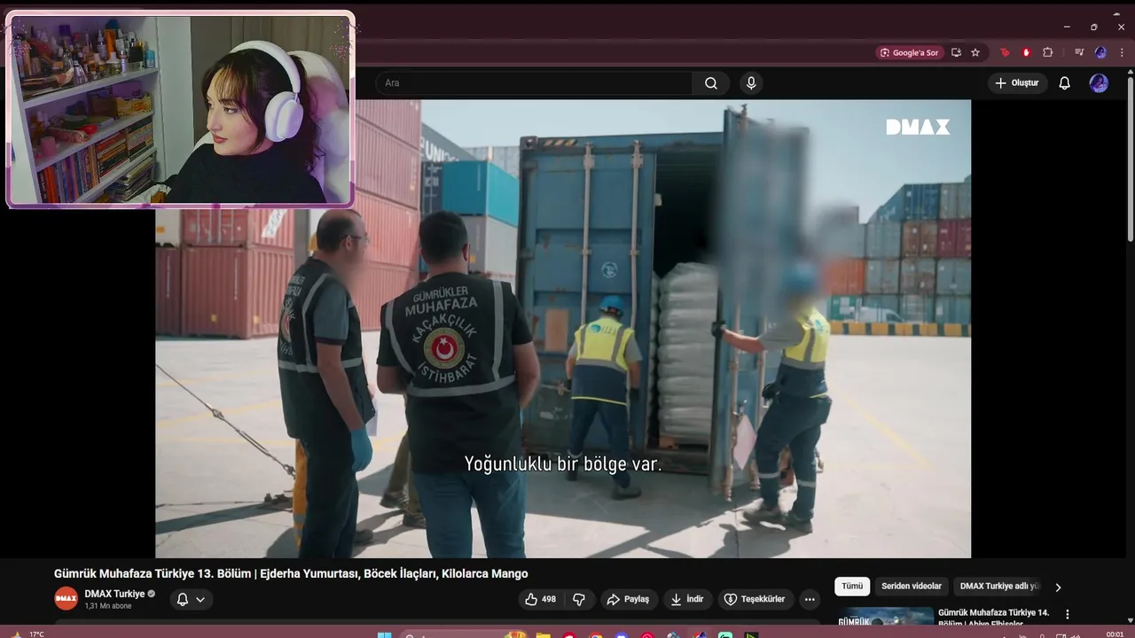
Task: Click the taskbar clock showing 00:01
Action: [1115, 634]
